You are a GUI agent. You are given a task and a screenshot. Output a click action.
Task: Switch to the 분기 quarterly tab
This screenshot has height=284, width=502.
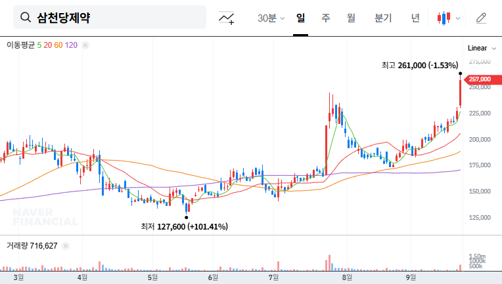point(383,18)
